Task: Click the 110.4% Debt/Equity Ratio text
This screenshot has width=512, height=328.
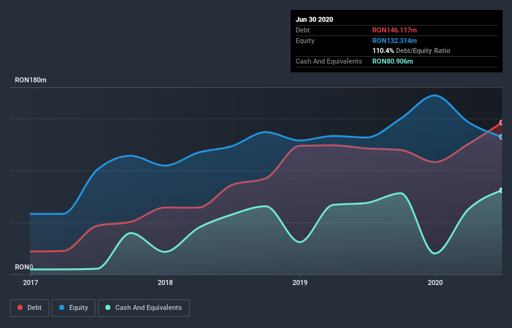Action: [411, 51]
